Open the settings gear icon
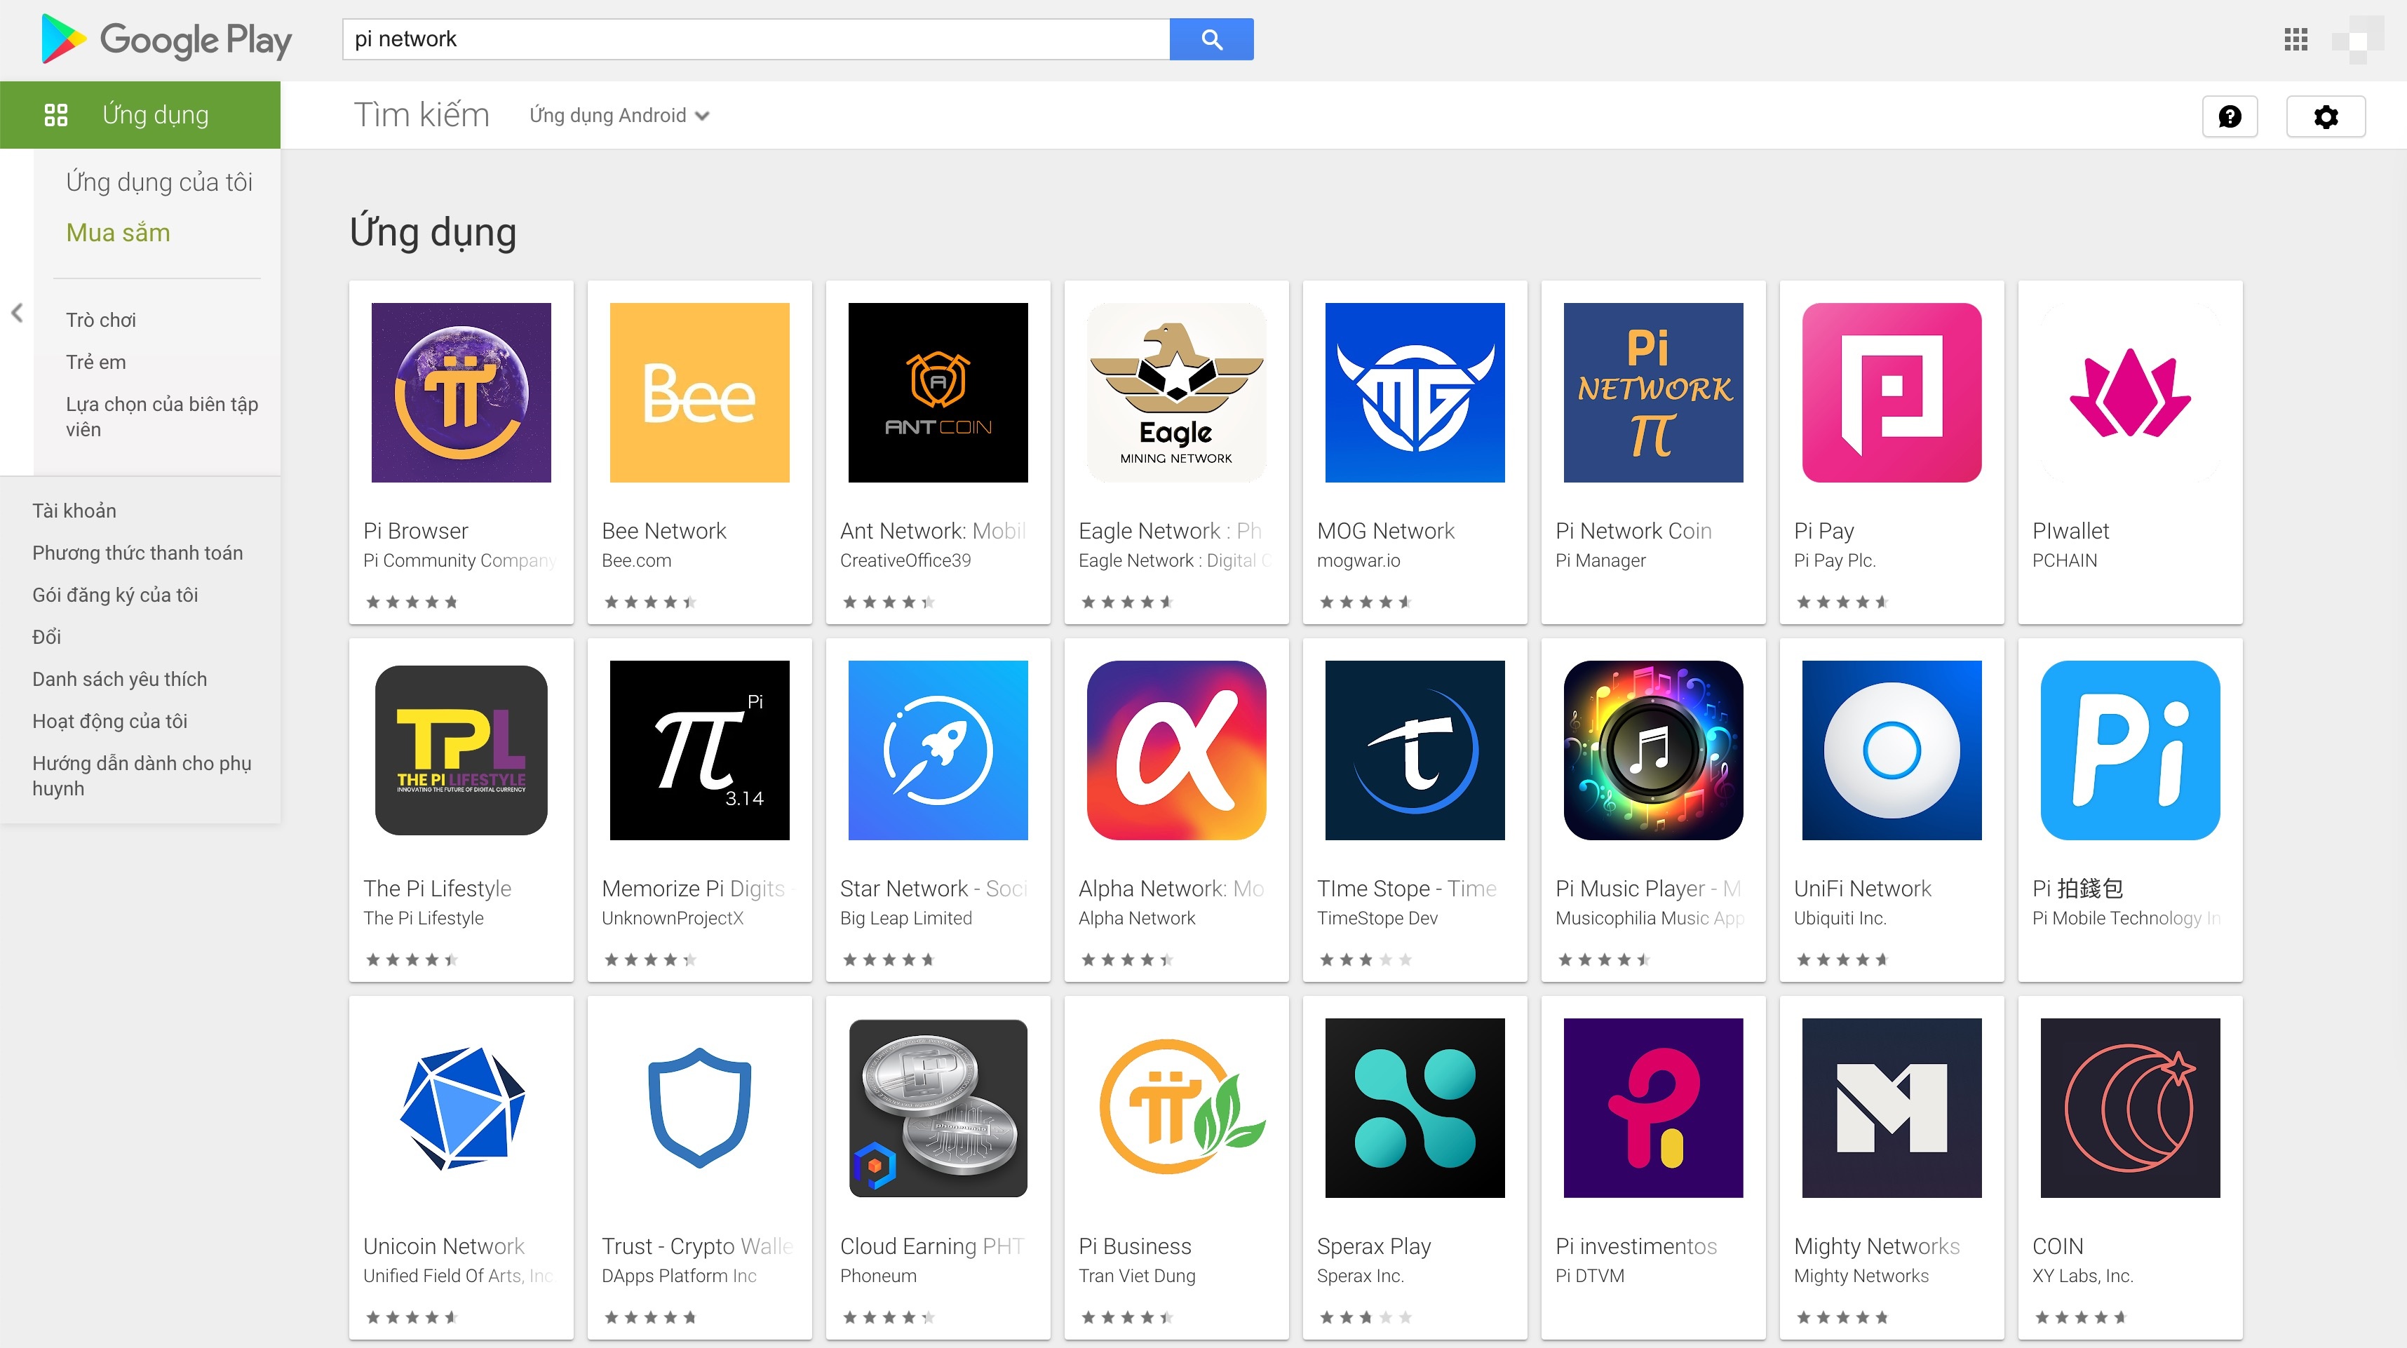2407x1348 pixels. [x=2326, y=116]
